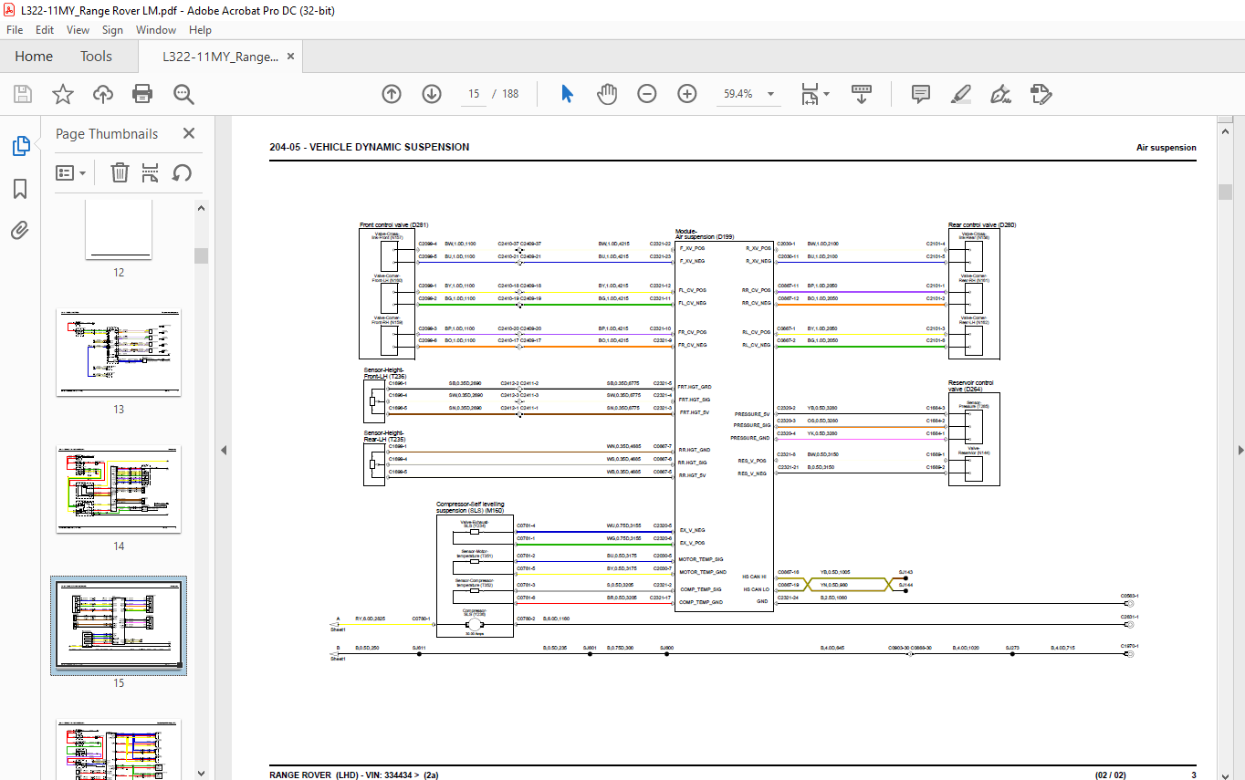1245x780 pixels.
Task: Open Bookmarks sidebar panel icon
Action: tap(20, 189)
